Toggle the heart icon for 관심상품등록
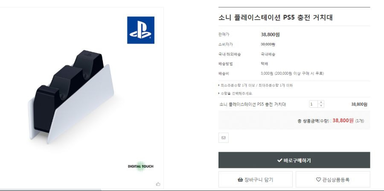The height and width of the screenshot is (191, 384). 318,180
